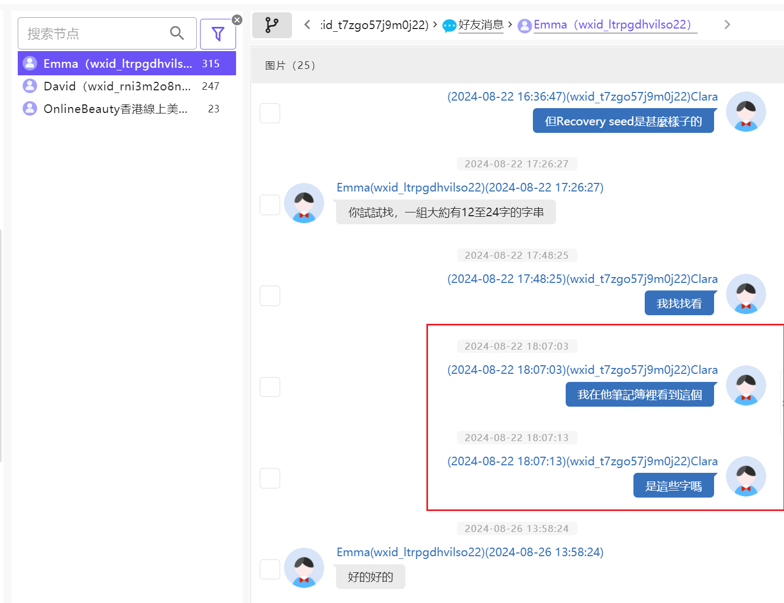Click Clara's avatar beside 我找找看
The image size is (784, 603).
[x=746, y=294]
